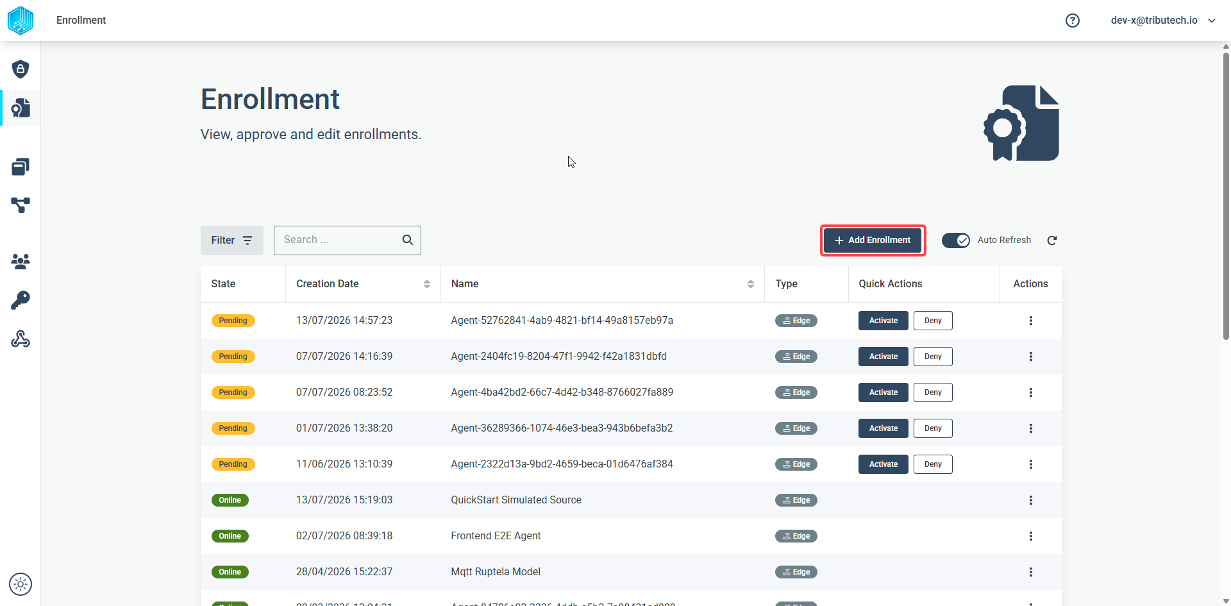
Task: Activate enrollment Agent-52762841
Action: click(883, 321)
